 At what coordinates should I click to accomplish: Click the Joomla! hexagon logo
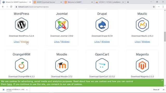62,25
